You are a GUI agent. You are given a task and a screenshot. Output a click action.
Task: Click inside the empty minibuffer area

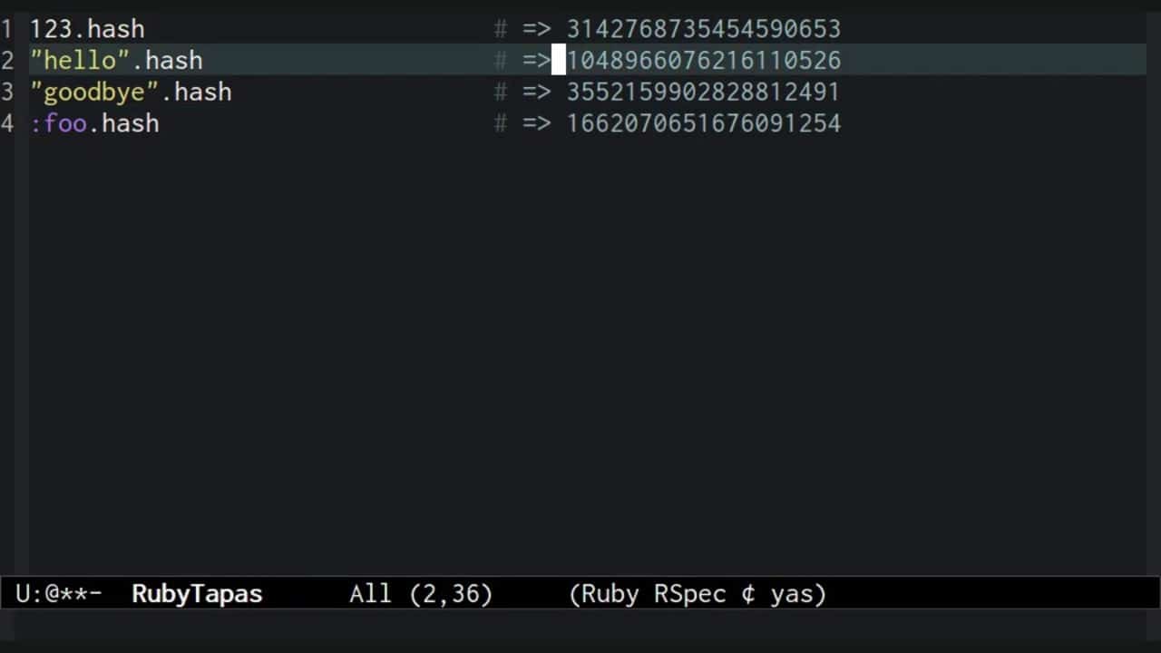coord(580,635)
